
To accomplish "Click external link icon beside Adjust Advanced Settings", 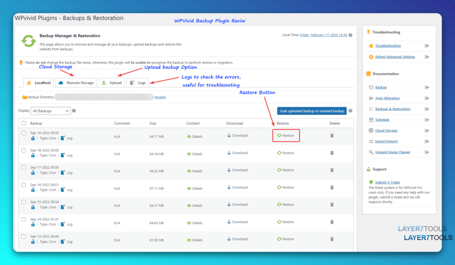I will (427, 57).
